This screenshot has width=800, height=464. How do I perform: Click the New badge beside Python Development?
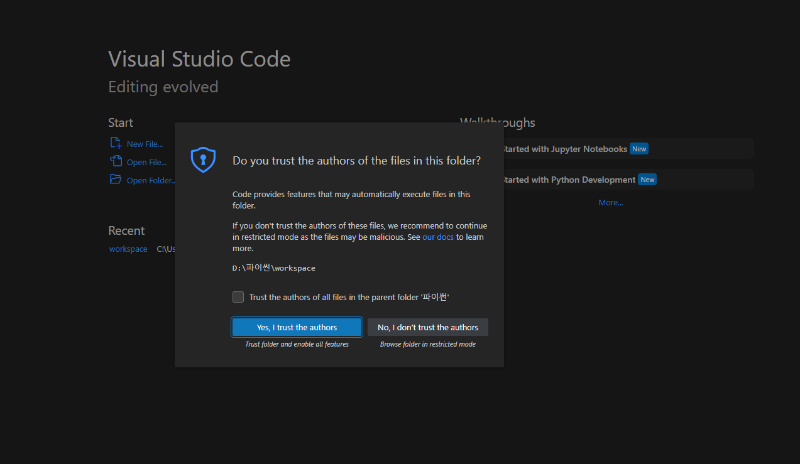click(x=647, y=180)
